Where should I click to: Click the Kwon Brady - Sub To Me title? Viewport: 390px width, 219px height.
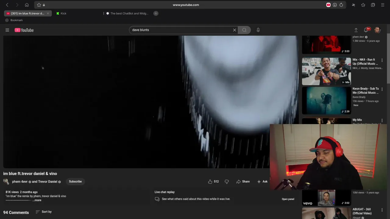pos(366,91)
